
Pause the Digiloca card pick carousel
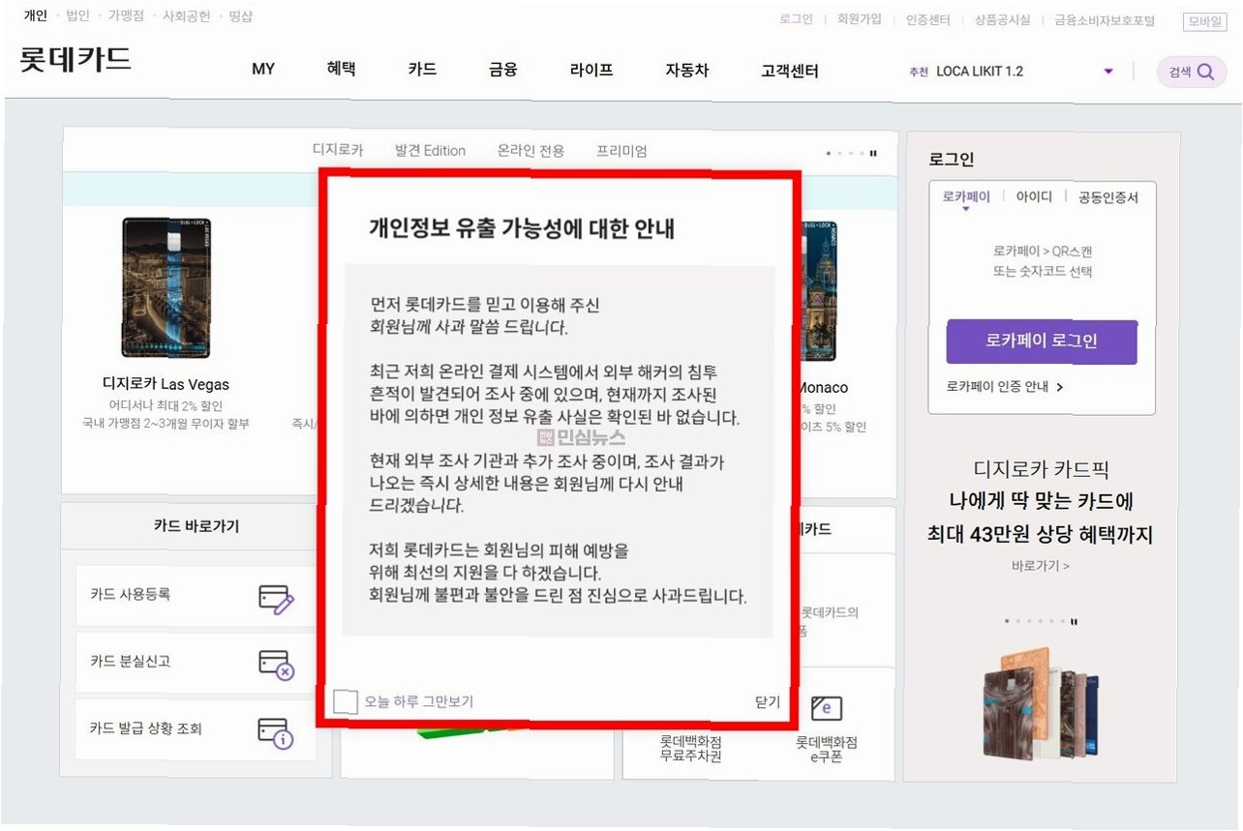click(x=1074, y=622)
